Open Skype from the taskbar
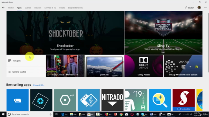 click(145, 114)
